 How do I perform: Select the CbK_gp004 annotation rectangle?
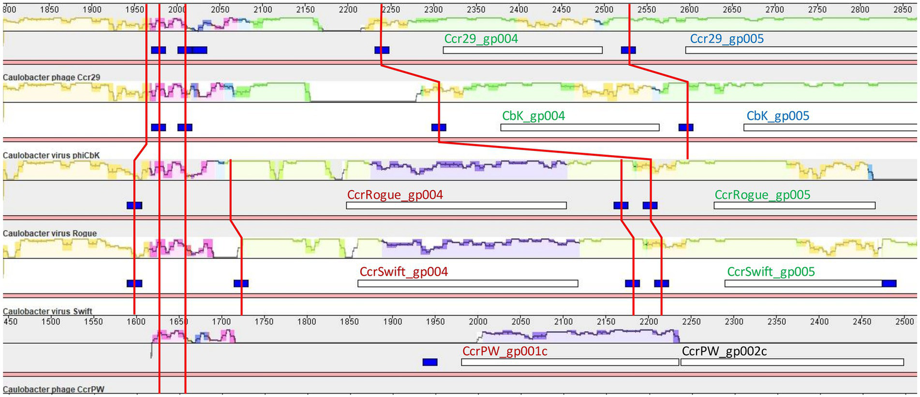coord(580,128)
